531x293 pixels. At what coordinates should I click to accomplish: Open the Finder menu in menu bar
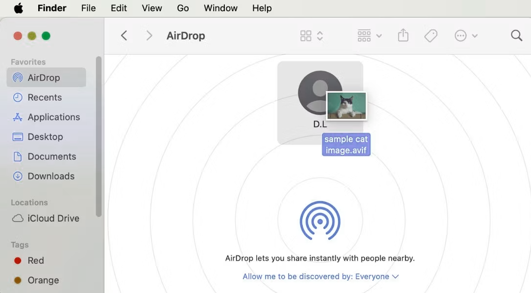click(52, 8)
